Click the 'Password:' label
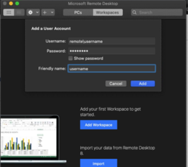188x167 pixels. click(x=56, y=51)
